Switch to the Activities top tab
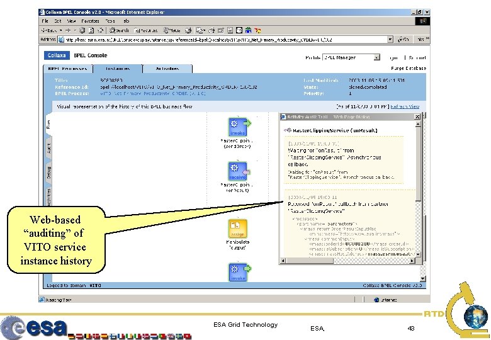This screenshot has height=340, width=491. coord(167,69)
